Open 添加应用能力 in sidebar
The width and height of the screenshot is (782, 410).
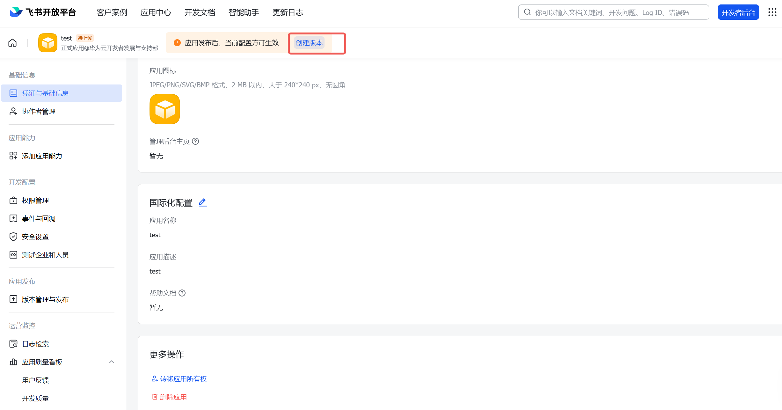(62, 156)
